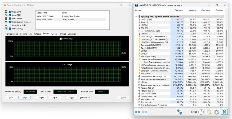Open the Clocks tab

pos(55,34)
